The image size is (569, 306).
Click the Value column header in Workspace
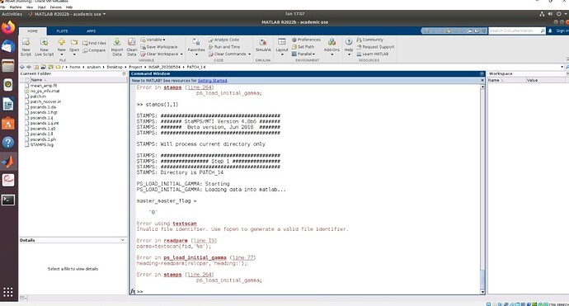point(533,80)
